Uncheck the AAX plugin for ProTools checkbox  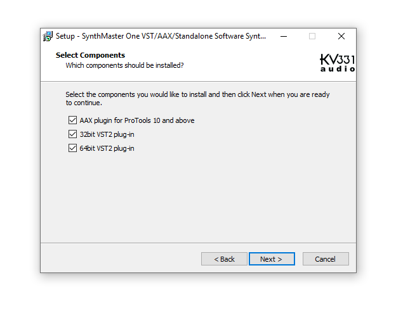pyautogui.click(x=72, y=120)
